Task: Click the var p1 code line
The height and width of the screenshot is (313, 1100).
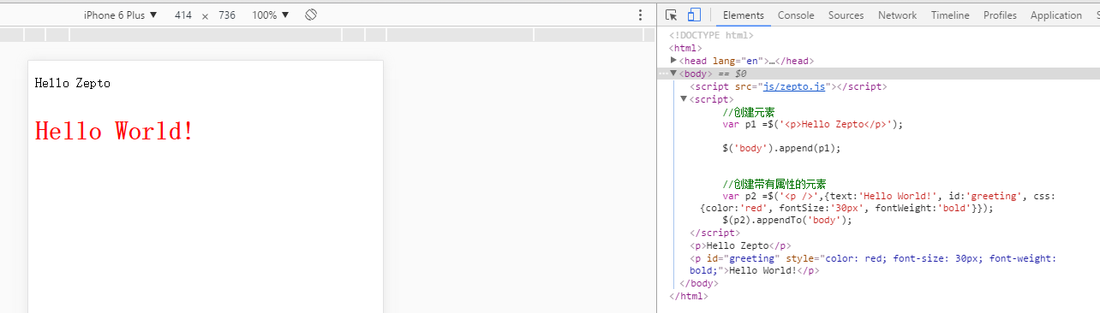Action: [813, 124]
